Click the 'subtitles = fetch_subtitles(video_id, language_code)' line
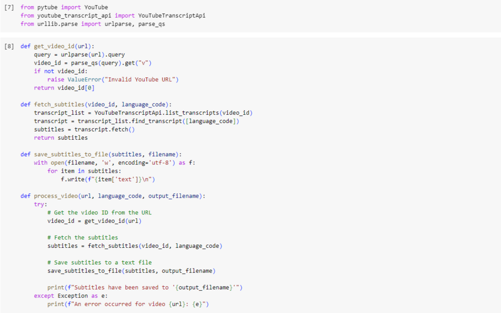Screen dimensions: 501x313 135,246
